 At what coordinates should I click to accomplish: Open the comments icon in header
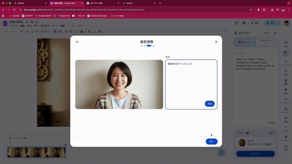pyautogui.click(x=244, y=23)
